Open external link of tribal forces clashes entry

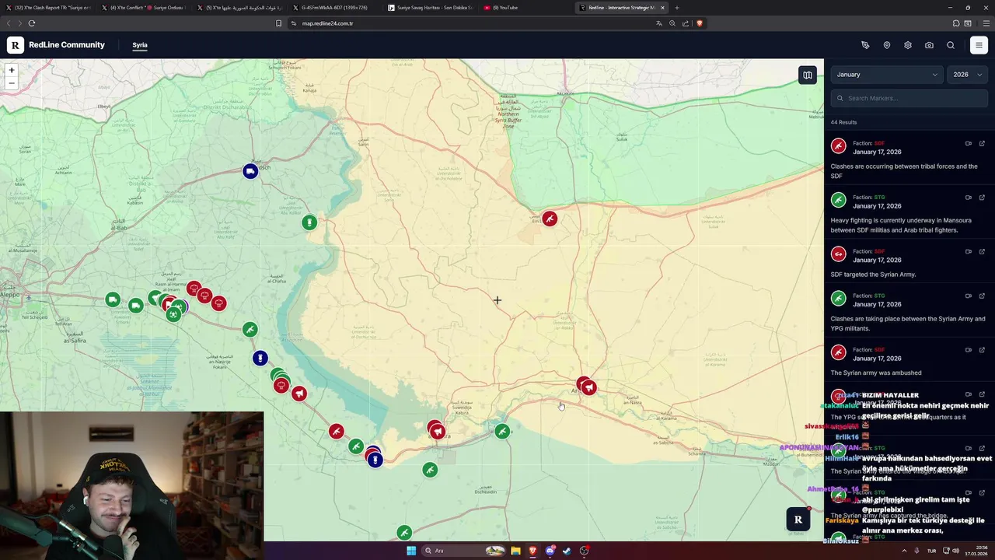click(x=982, y=143)
